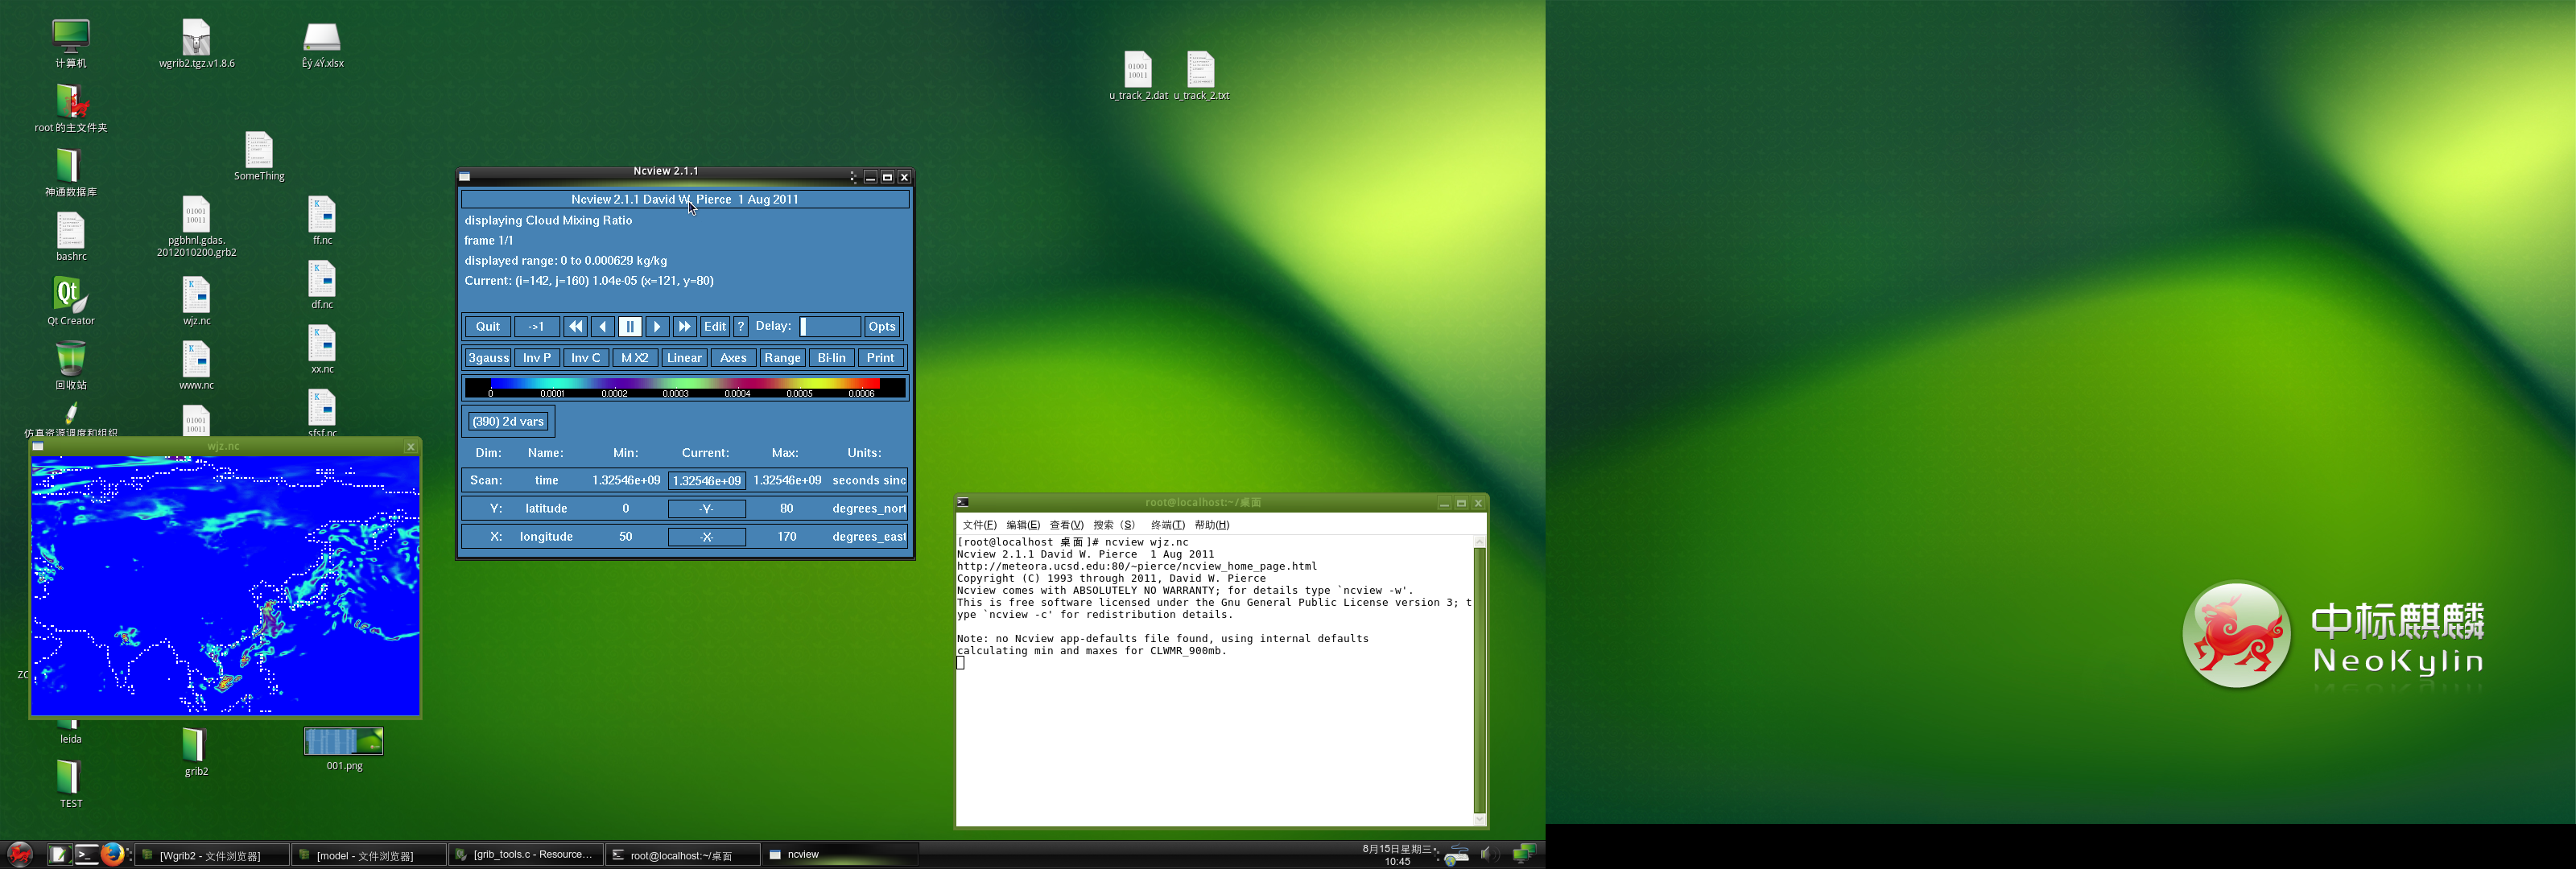Screen dimensions: 2576x869
Task: Select the SomeThing file icon
Action: [259, 157]
